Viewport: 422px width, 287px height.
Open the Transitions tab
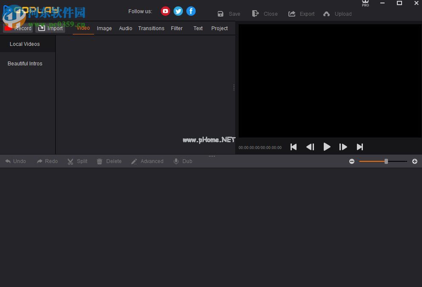coord(151,28)
